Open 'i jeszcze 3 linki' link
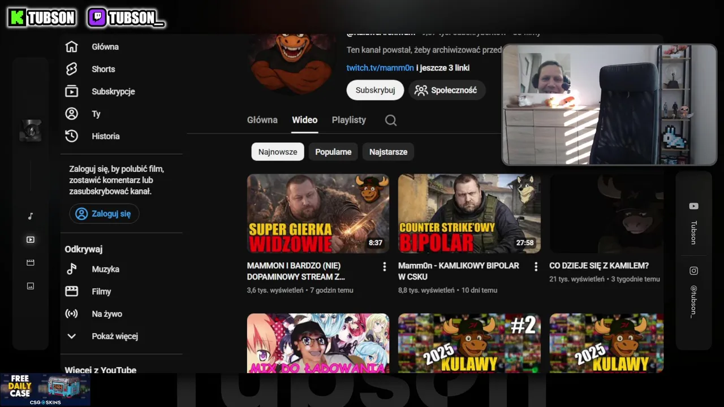This screenshot has width=724, height=407. pyautogui.click(x=443, y=68)
